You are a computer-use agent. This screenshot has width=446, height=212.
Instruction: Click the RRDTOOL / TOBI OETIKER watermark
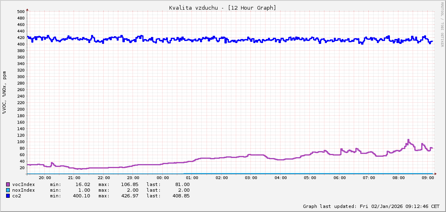tap(442, 24)
